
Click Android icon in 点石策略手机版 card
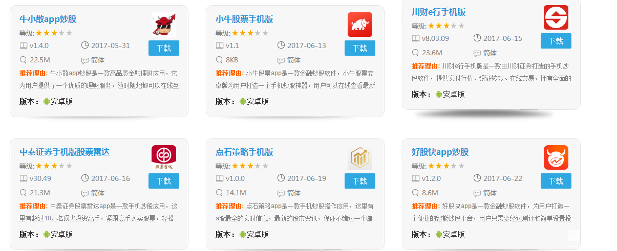(x=243, y=234)
